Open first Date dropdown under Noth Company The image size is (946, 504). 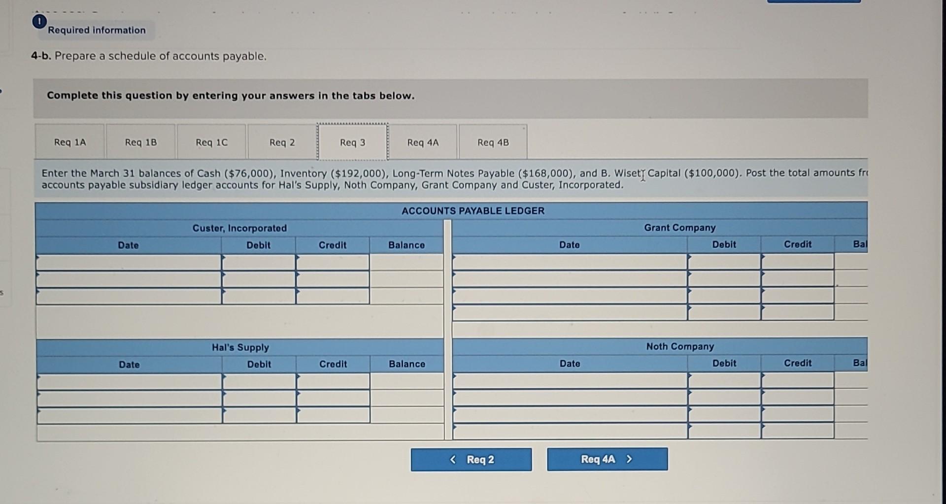[x=571, y=380]
